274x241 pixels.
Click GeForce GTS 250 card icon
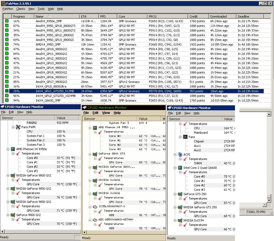click(180, 194)
